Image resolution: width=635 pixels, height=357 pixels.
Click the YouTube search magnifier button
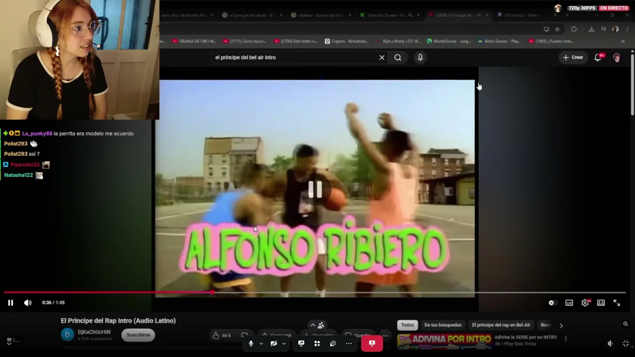398,58
